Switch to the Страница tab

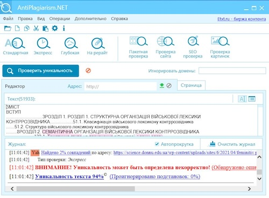click(x=191, y=85)
